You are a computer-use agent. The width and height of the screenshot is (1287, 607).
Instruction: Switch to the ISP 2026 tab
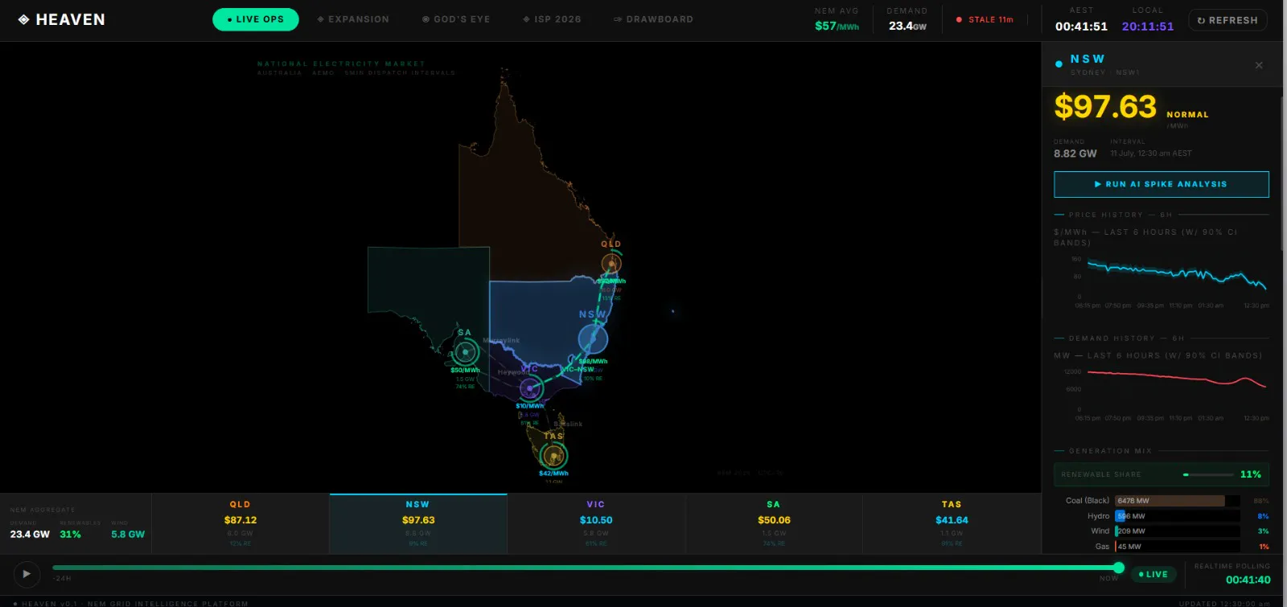[x=552, y=19]
